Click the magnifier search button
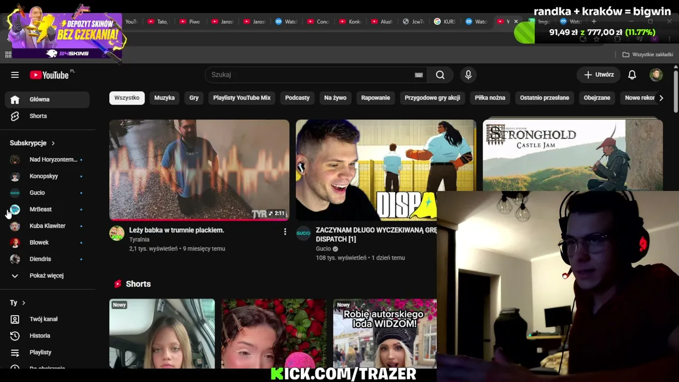679x382 pixels. click(x=440, y=75)
